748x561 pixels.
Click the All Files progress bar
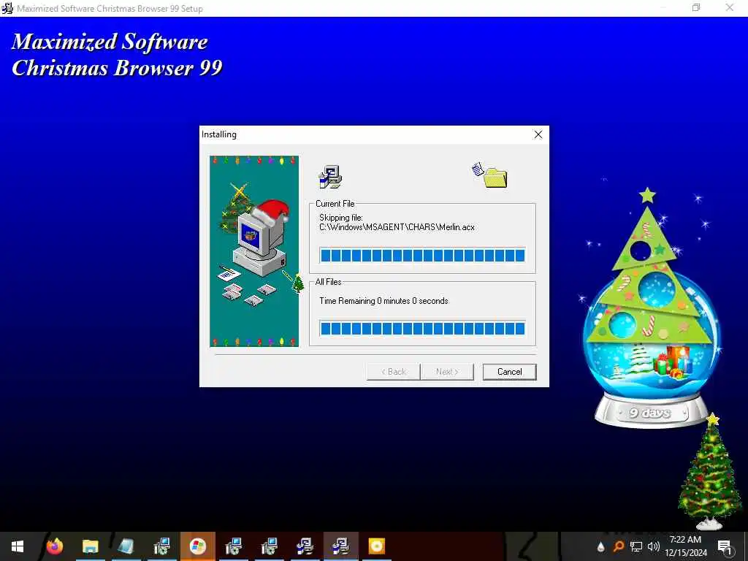[423, 328]
